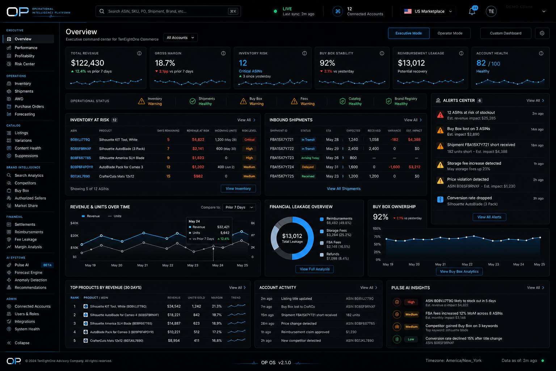
Task: Open the All Accounts dropdown
Action: click(x=180, y=38)
